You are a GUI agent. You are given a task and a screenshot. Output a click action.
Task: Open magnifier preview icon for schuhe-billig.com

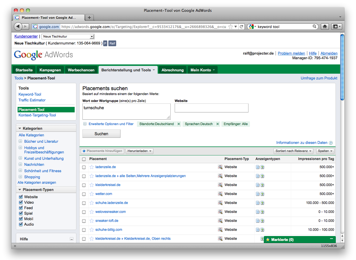tap(220, 230)
